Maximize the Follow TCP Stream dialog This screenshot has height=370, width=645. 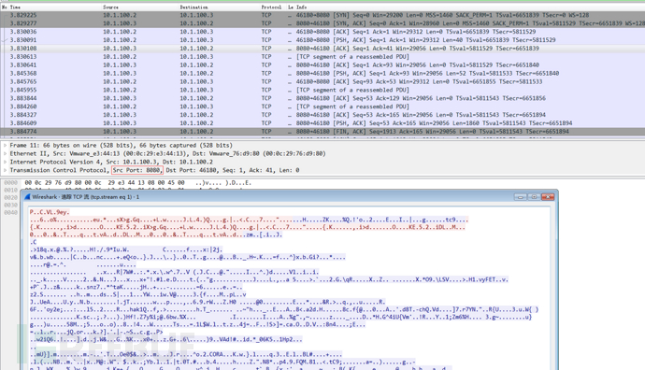coord(534,197)
